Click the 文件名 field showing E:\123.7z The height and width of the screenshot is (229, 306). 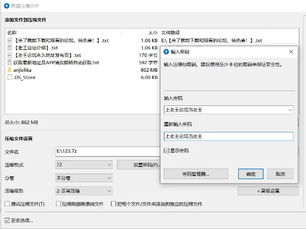pyautogui.click(x=108, y=151)
